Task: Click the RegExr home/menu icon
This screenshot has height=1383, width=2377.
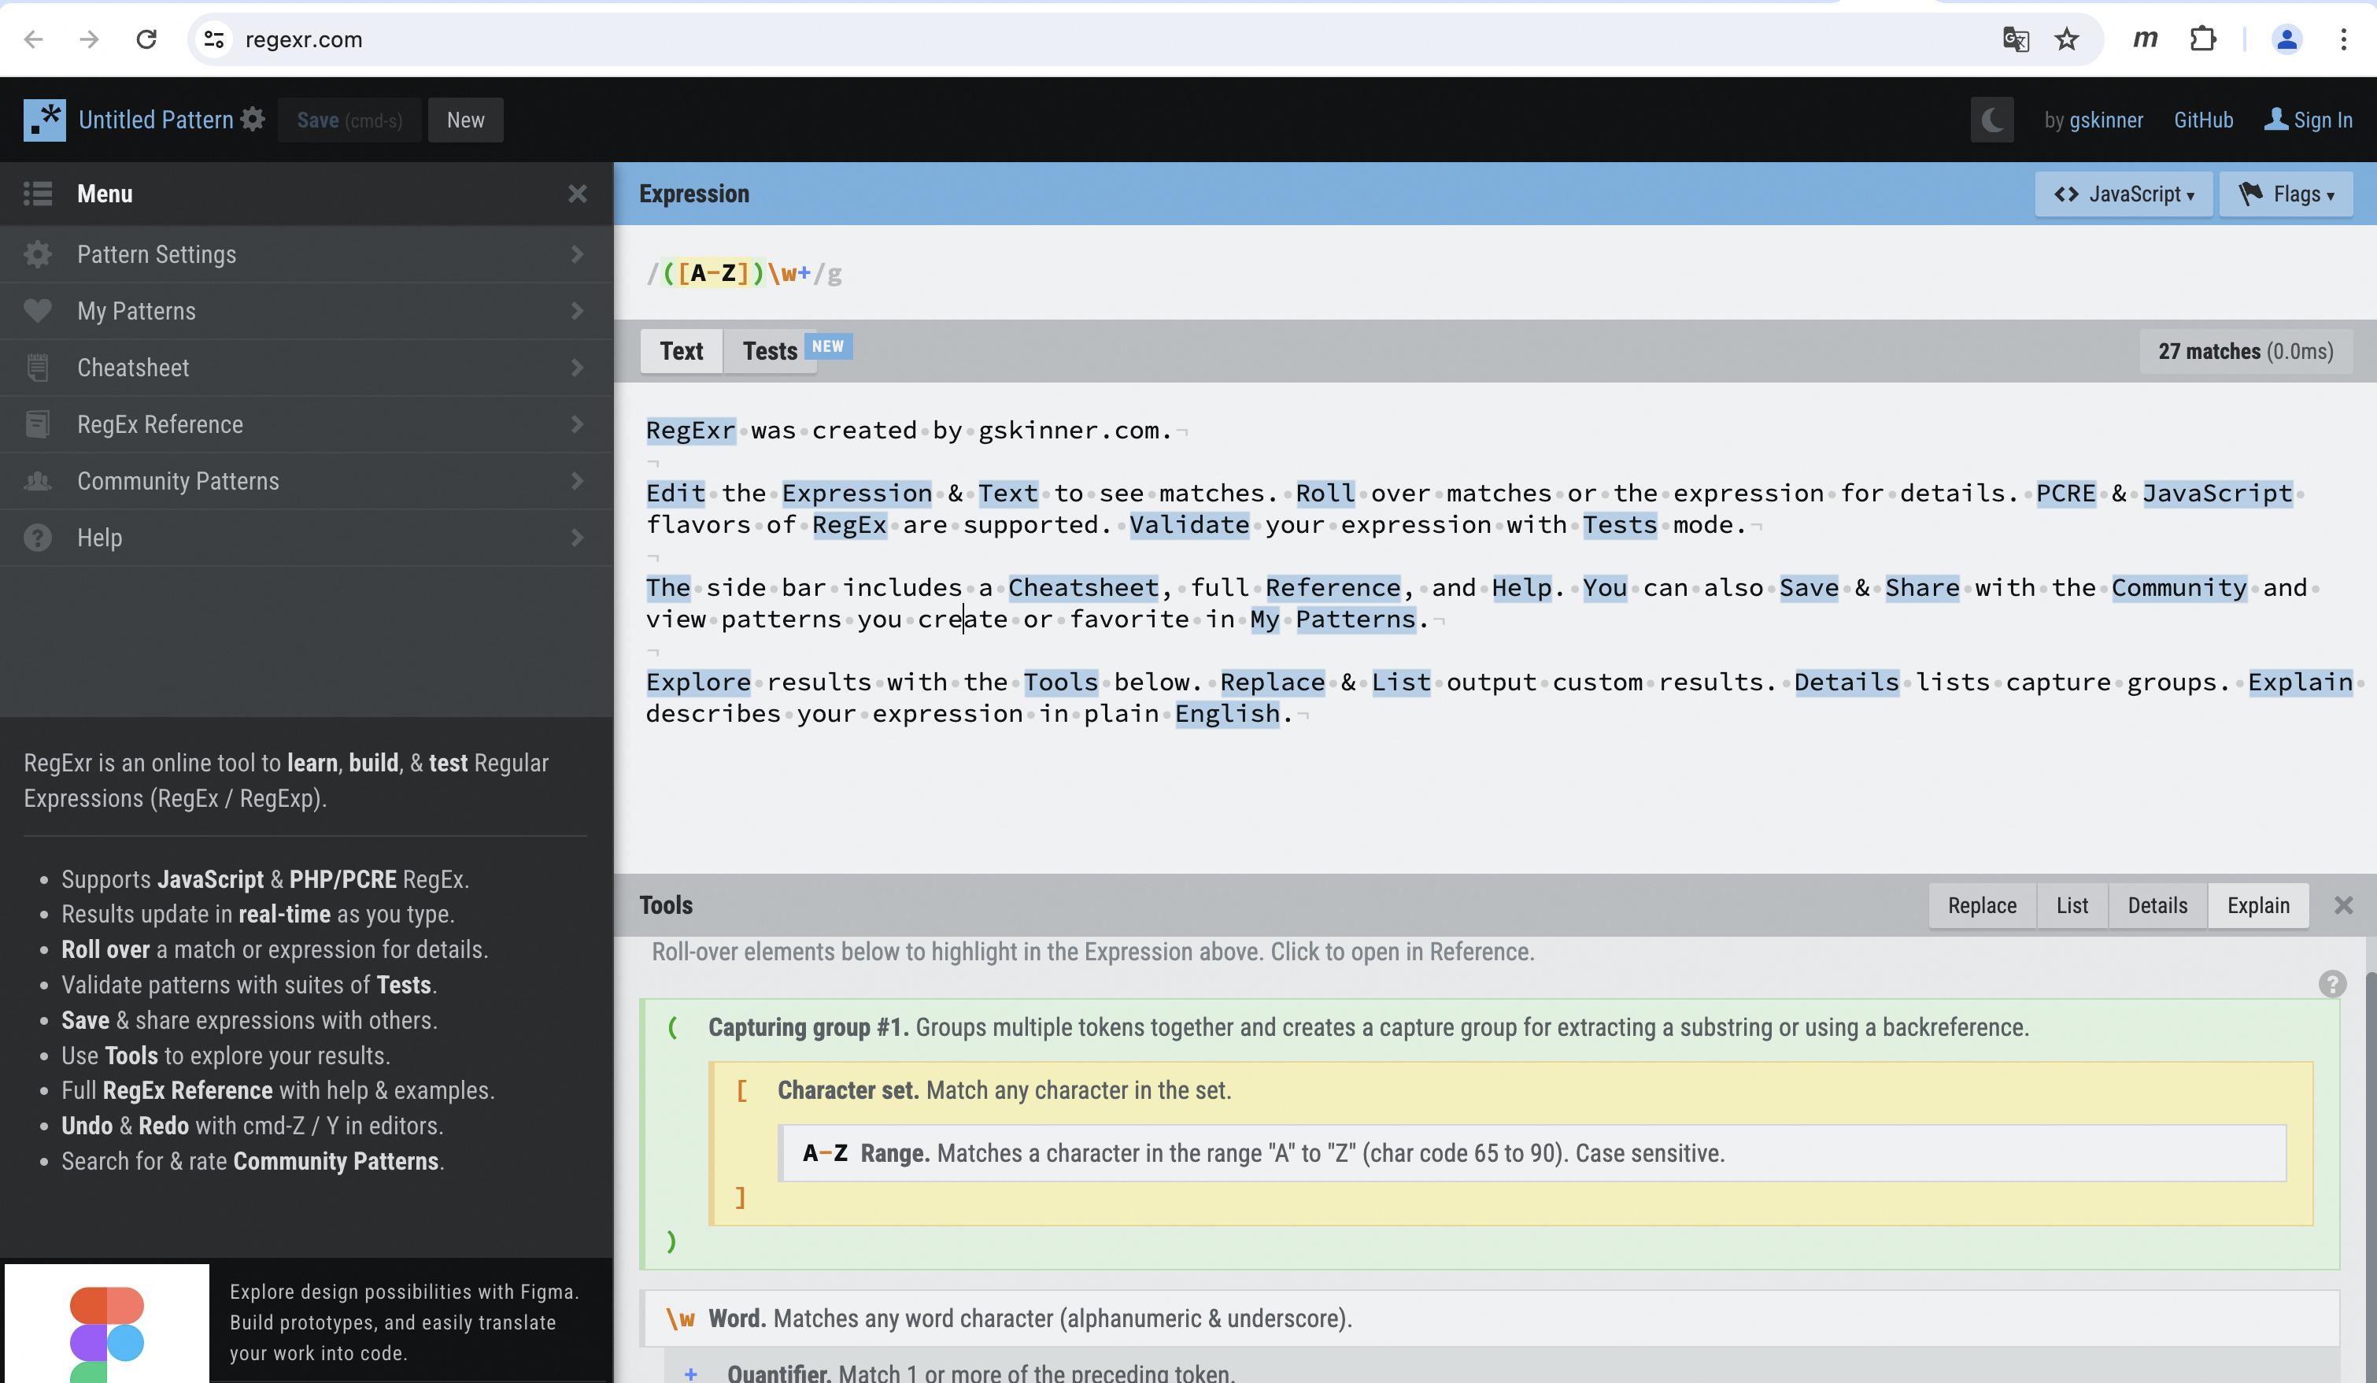Action: tap(44, 117)
